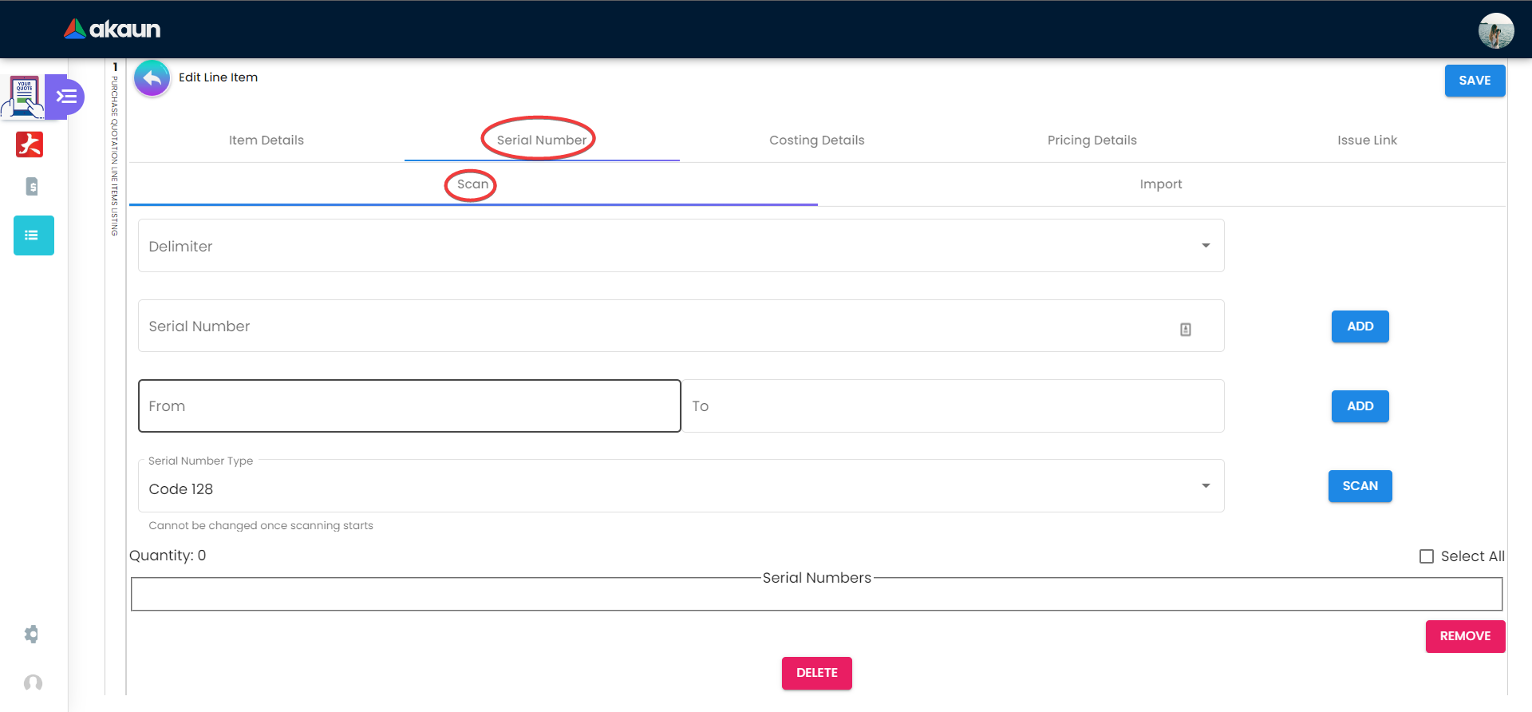Click the user icon at sidebar bottom
Screen dimensions: 1532x712
coord(33,683)
